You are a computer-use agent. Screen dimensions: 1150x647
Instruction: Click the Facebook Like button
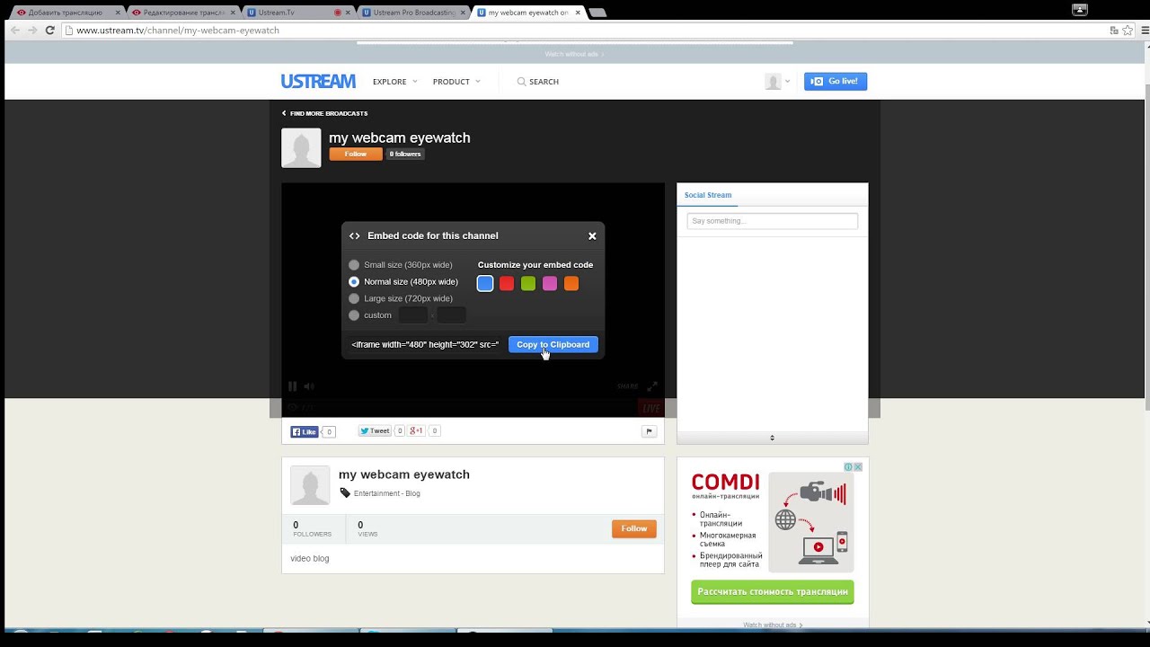[305, 432]
